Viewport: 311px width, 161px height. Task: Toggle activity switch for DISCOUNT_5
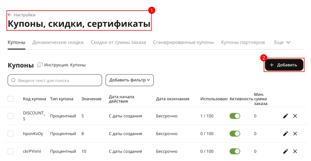tap(235, 116)
